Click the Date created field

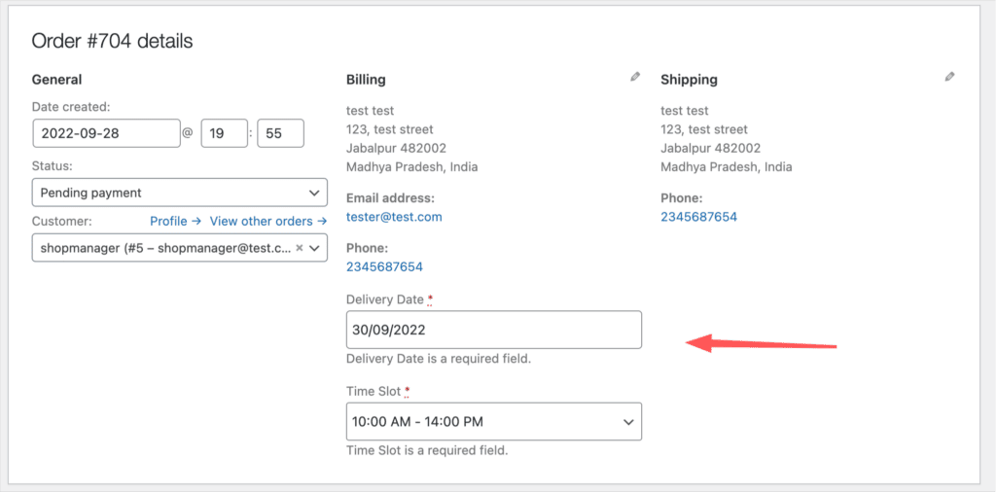click(x=106, y=134)
